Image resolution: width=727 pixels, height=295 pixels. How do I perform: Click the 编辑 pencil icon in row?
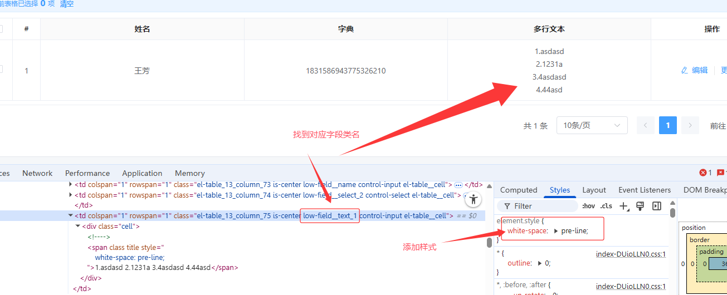[685, 70]
